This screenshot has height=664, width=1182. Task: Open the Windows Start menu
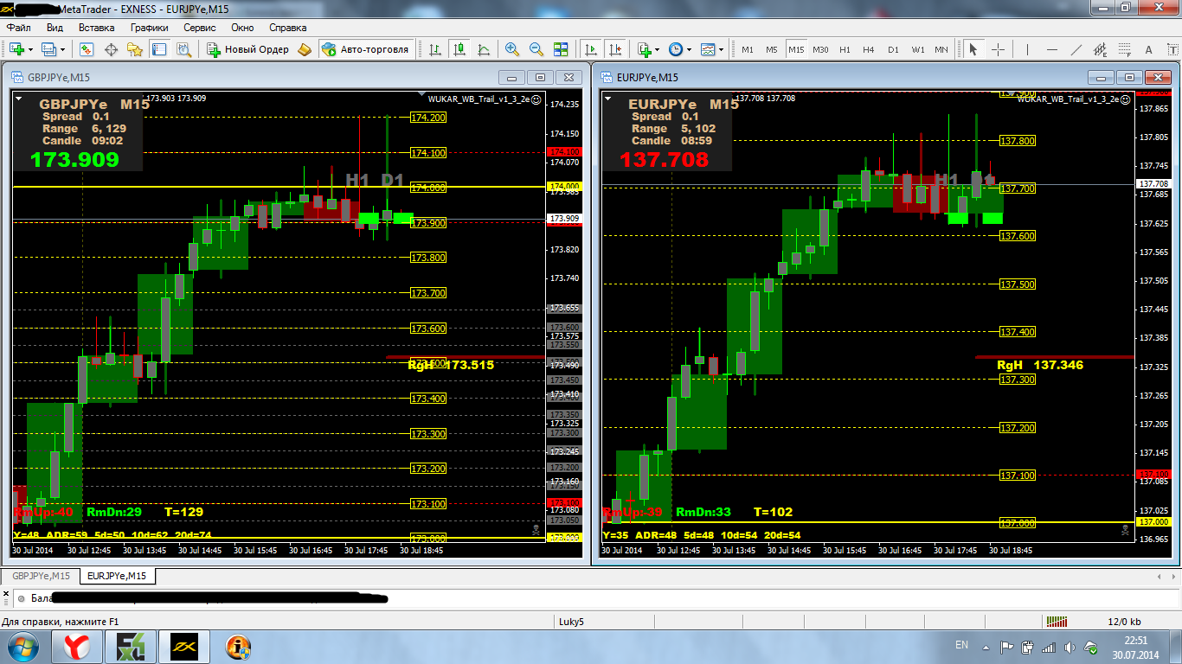(x=23, y=646)
